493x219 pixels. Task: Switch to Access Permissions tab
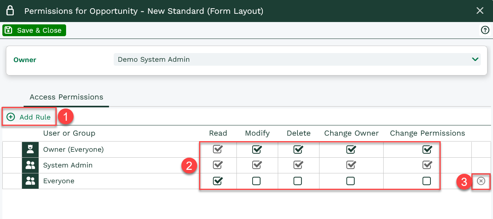tap(66, 97)
